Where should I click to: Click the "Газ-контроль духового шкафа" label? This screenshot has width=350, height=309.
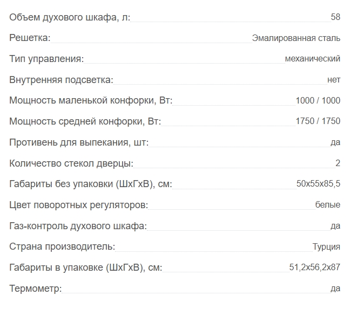78,226
